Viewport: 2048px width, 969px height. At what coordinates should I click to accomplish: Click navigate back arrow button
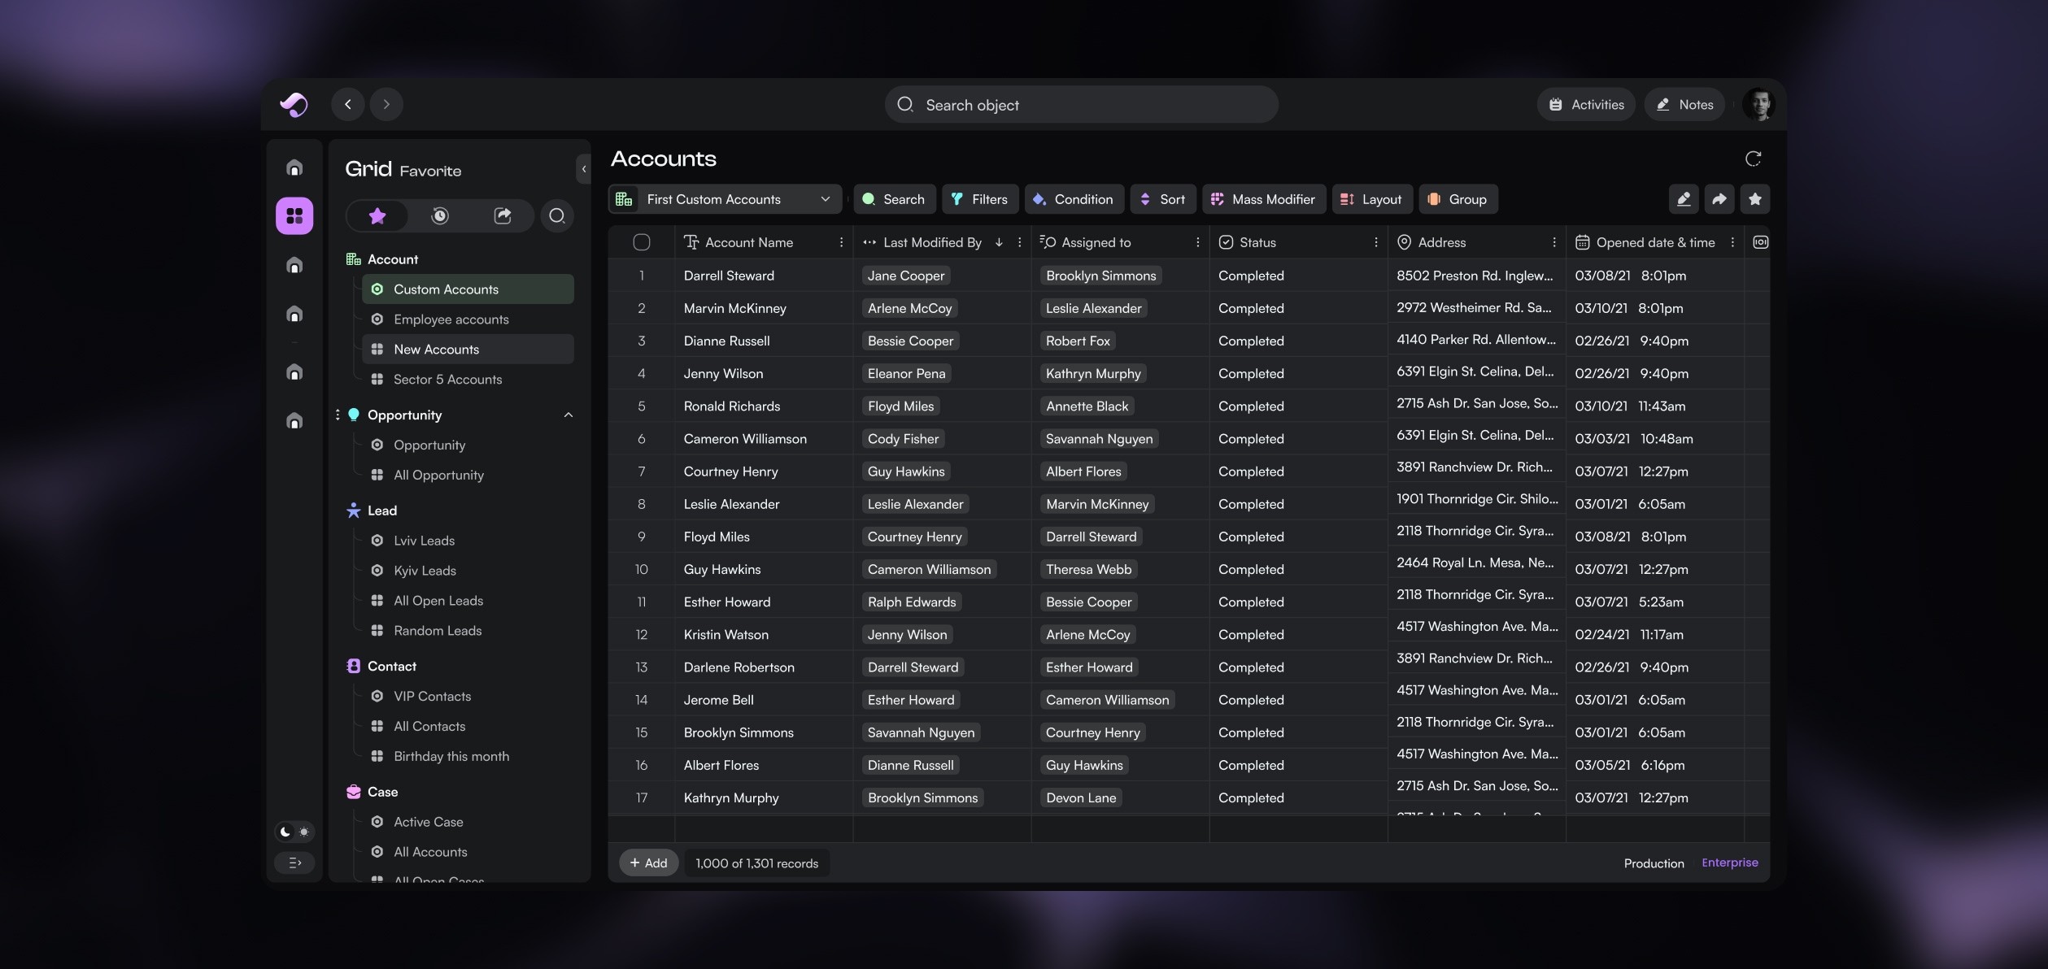(348, 104)
